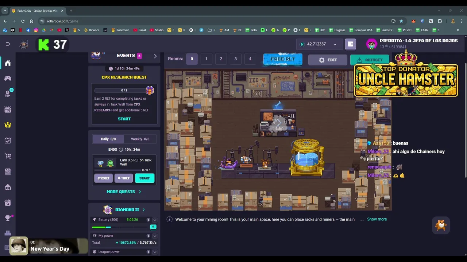Screen dimensions: 467x262
Task: Open the wallet icon next to balance
Action: click(351, 44)
